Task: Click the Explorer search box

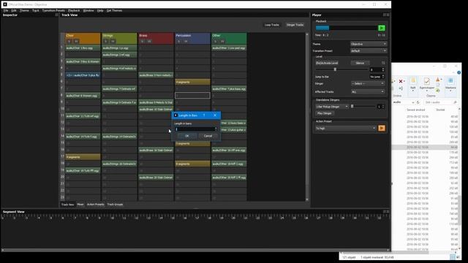Action: [x=440, y=102]
